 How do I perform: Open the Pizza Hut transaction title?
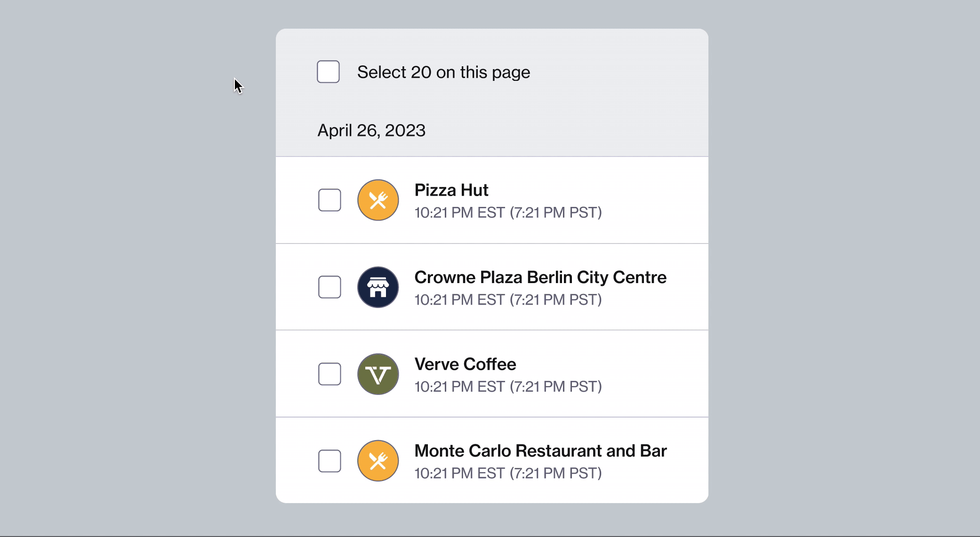click(451, 190)
